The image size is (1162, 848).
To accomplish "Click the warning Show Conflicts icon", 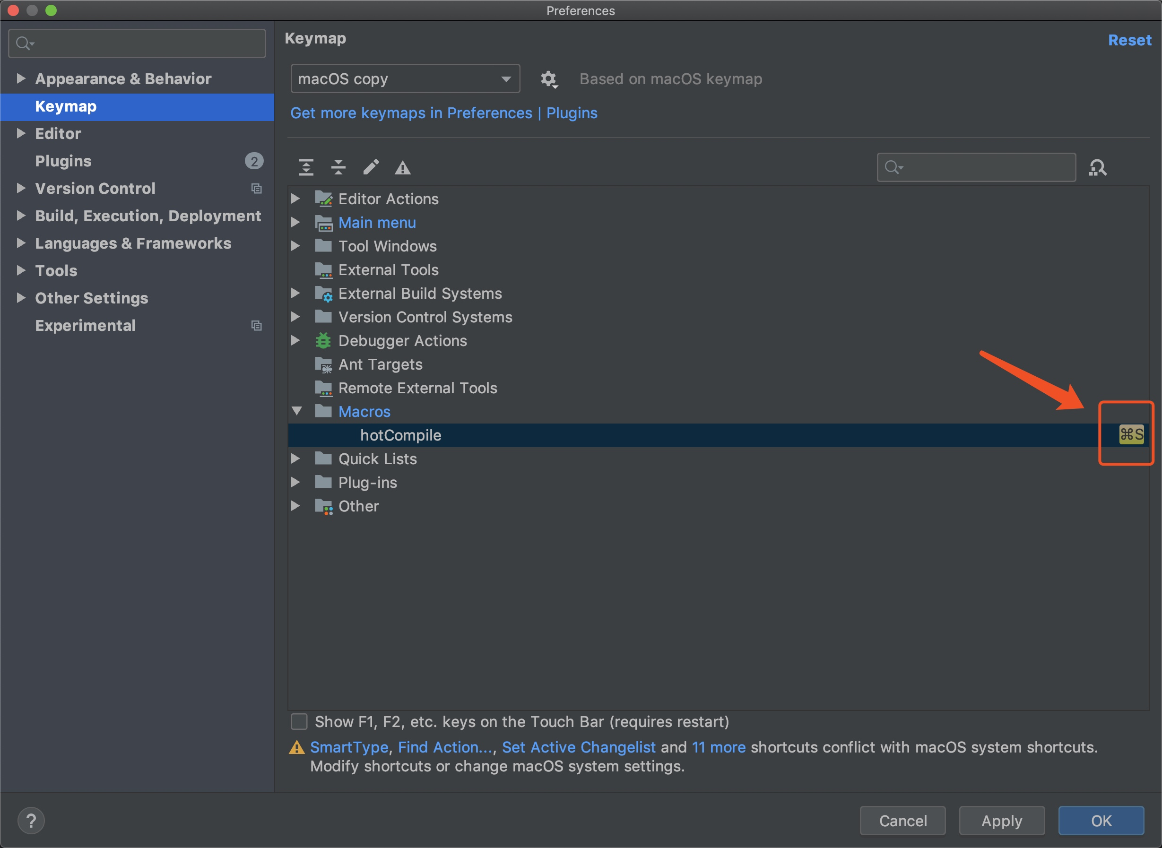I will 402,167.
